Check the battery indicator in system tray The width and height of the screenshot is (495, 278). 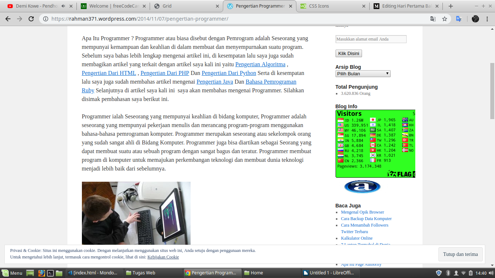tap(471, 273)
